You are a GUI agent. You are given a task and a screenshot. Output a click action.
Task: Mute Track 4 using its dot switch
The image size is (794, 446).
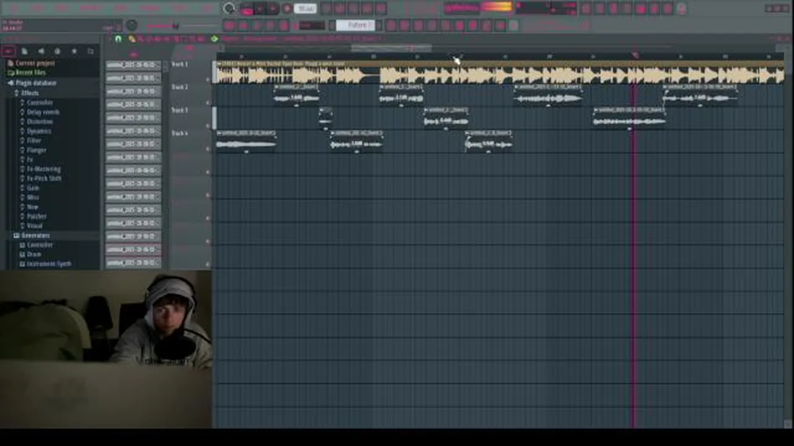[208, 149]
